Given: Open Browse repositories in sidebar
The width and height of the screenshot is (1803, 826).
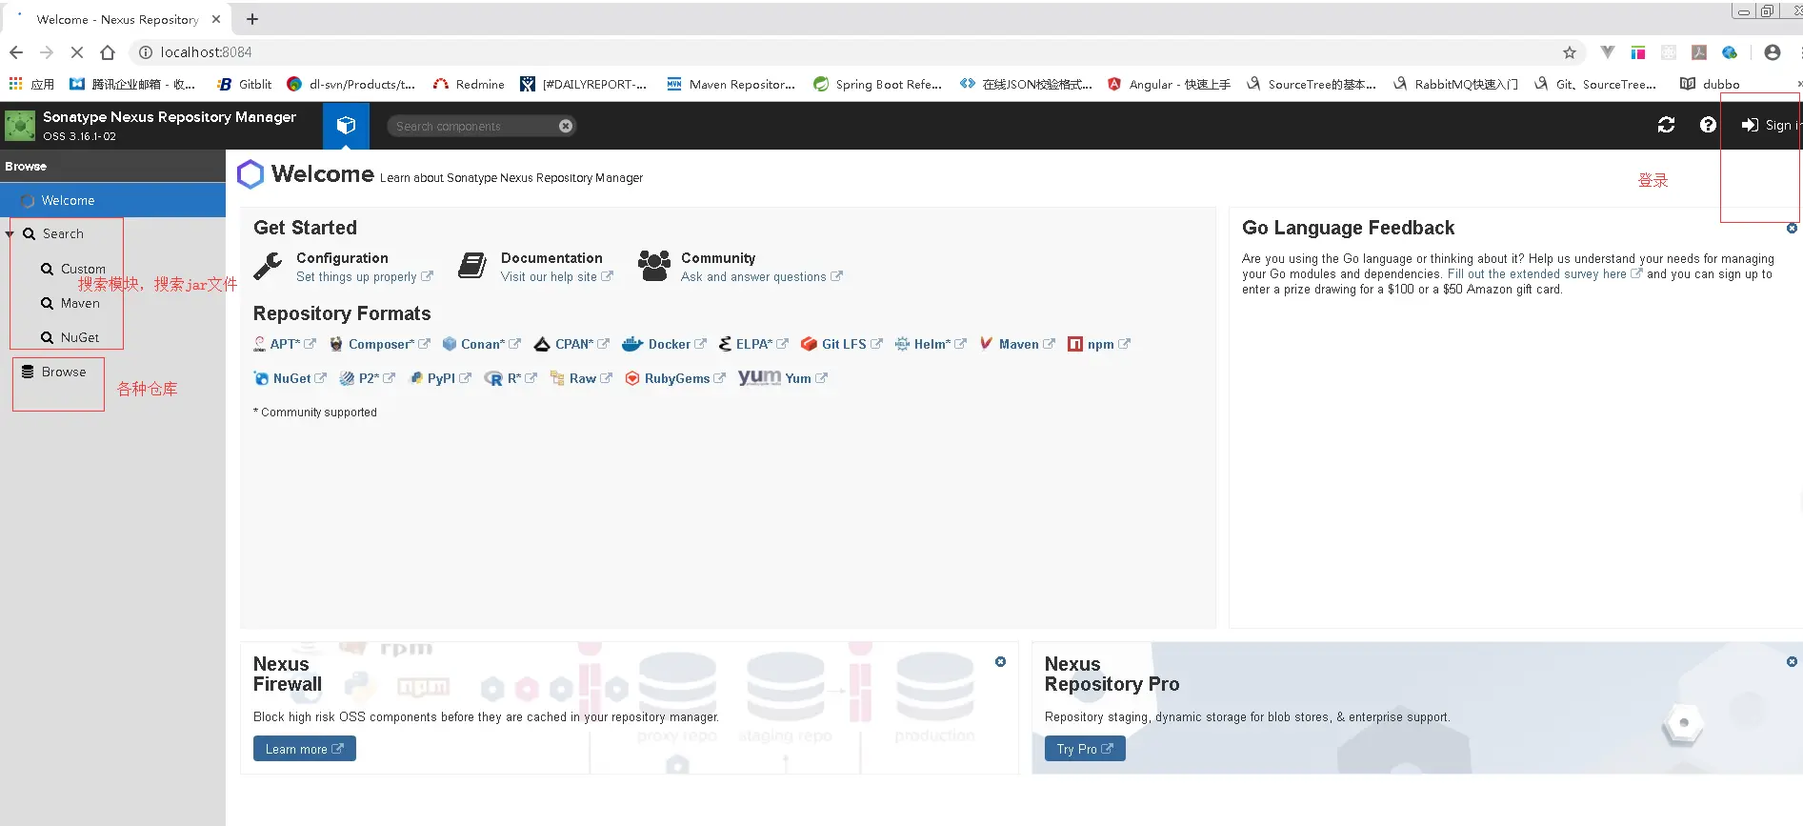Looking at the screenshot, I should pyautogui.click(x=63, y=372).
